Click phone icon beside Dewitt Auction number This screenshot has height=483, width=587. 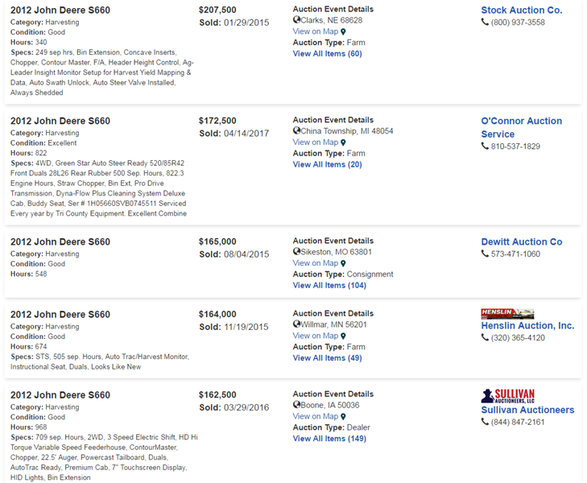[x=485, y=254]
